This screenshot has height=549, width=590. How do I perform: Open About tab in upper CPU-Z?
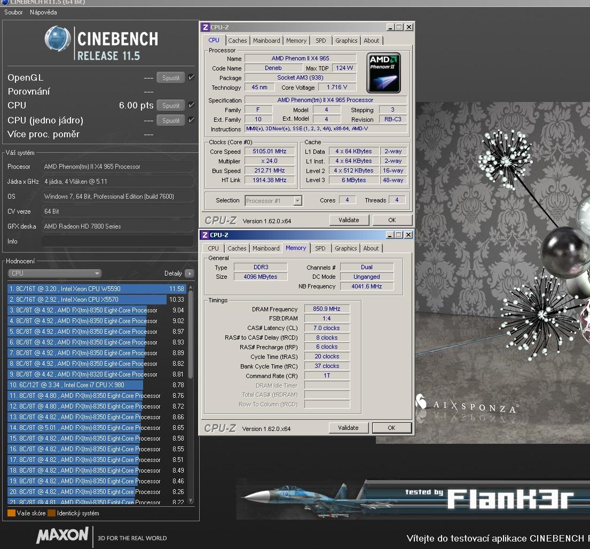tap(372, 41)
